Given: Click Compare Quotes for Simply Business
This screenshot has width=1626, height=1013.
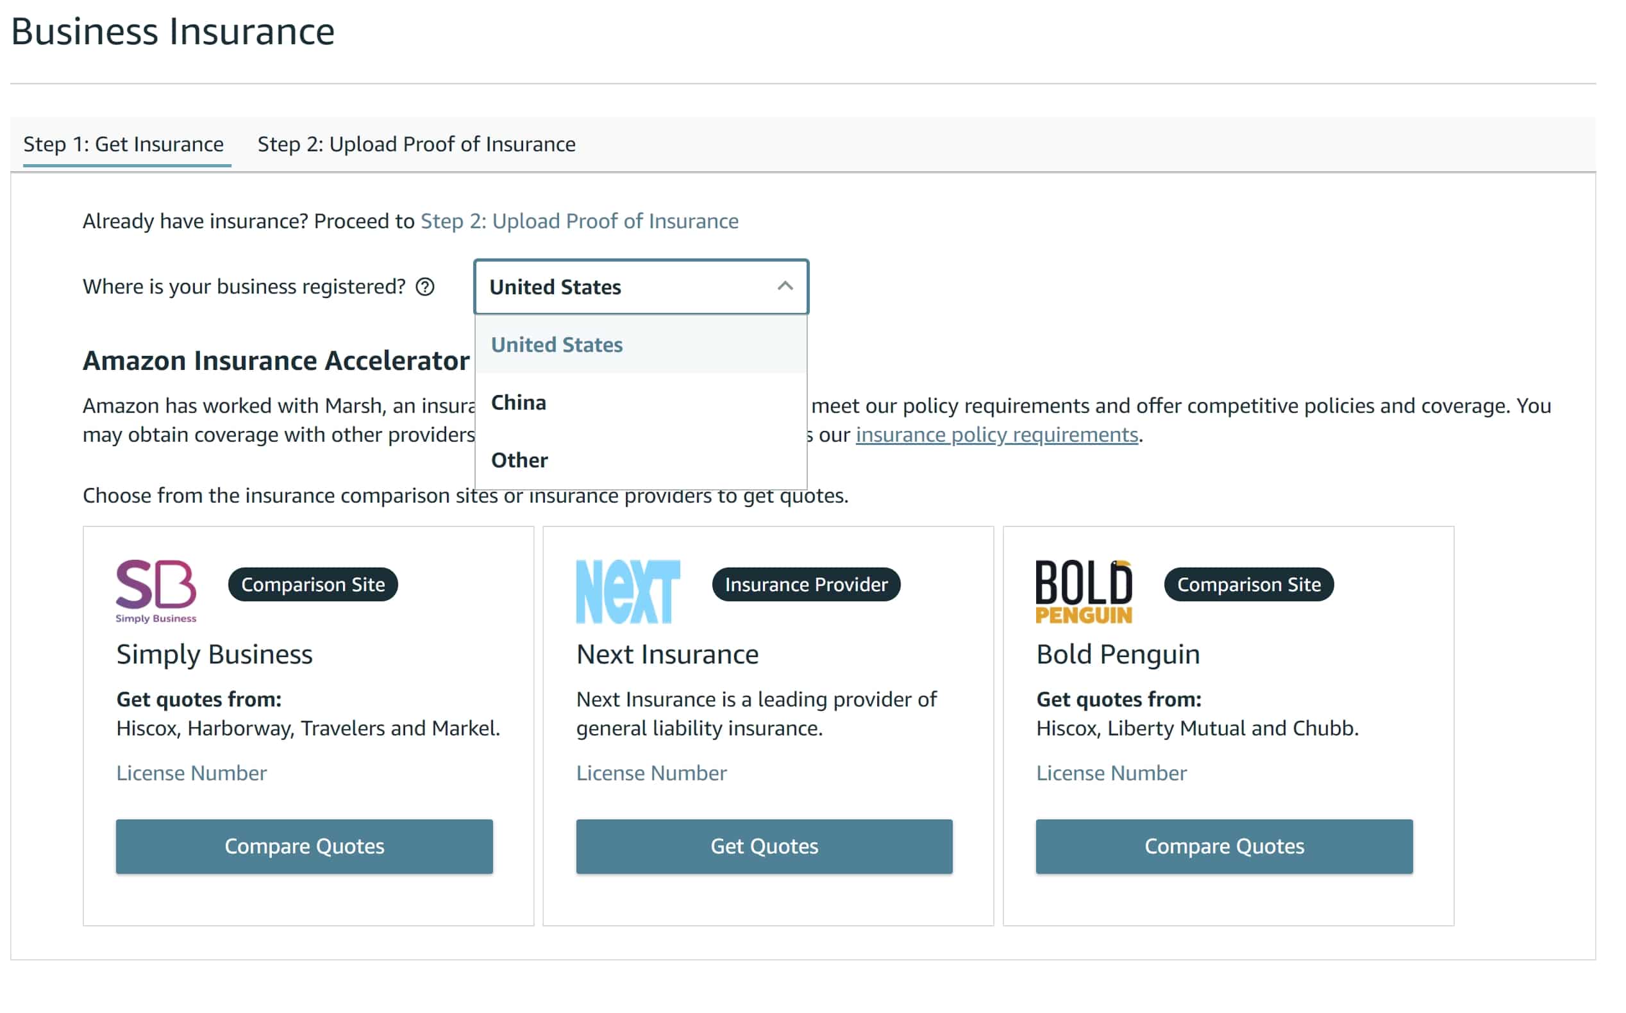Looking at the screenshot, I should pos(305,848).
